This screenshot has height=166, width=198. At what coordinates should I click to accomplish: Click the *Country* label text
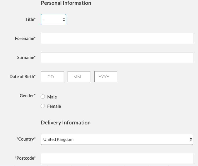pos(26,139)
